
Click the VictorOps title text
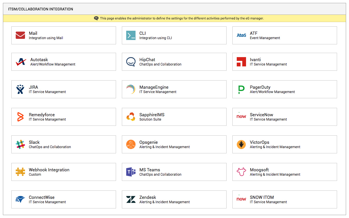pos(259,142)
